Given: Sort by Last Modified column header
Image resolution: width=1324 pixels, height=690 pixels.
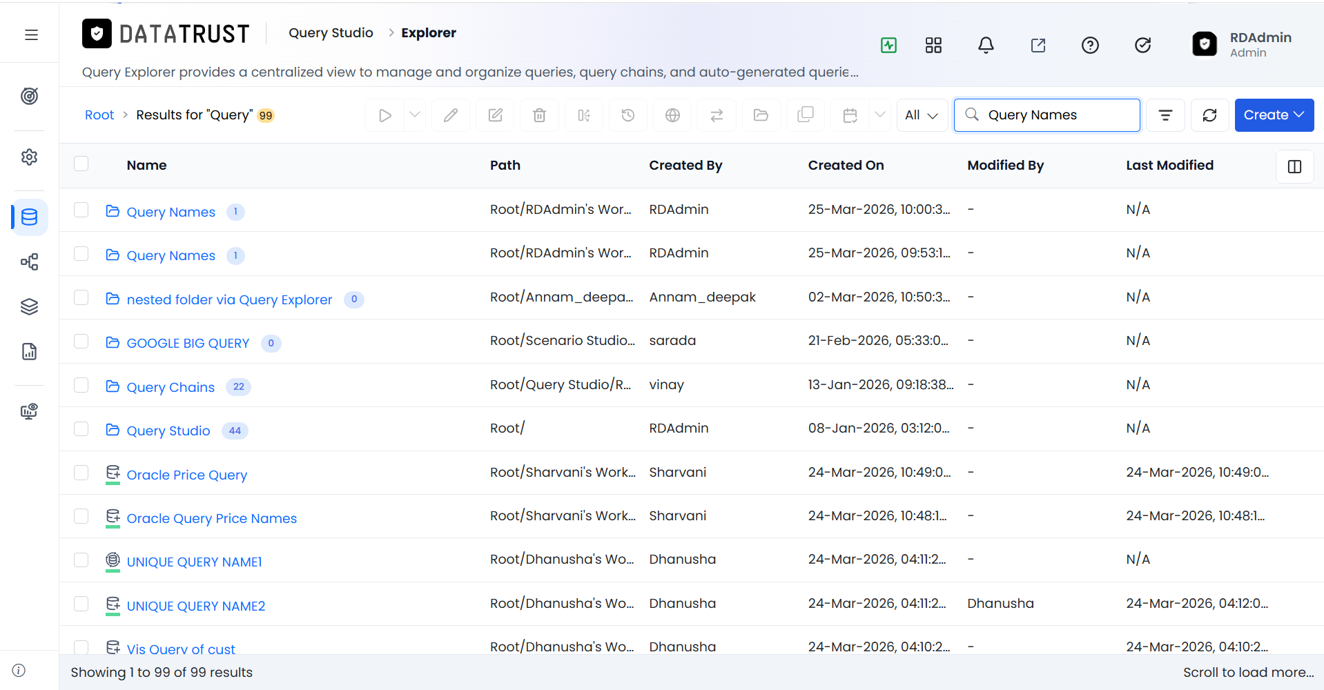Looking at the screenshot, I should [x=1169, y=165].
